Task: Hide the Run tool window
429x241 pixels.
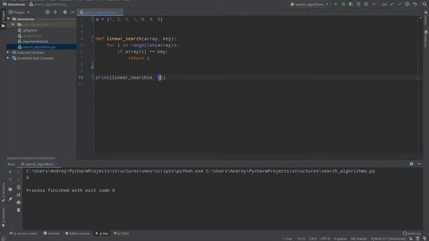Action: click(x=419, y=164)
